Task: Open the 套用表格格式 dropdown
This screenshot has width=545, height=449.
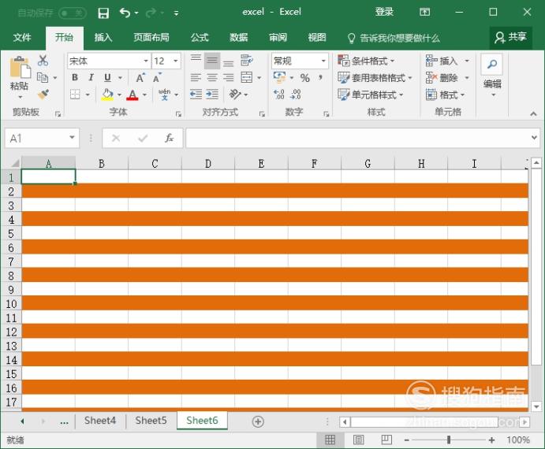Action: (375, 78)
